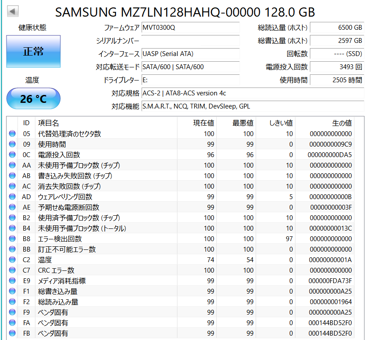Select the power on count 3493 回
This screenshot has width=368, height=340.
point(337,67)
